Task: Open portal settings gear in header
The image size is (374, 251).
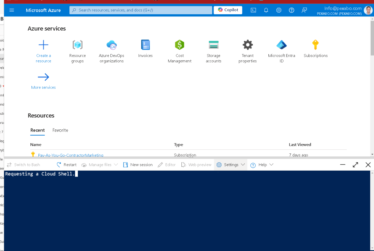Action: click(279, 10)
